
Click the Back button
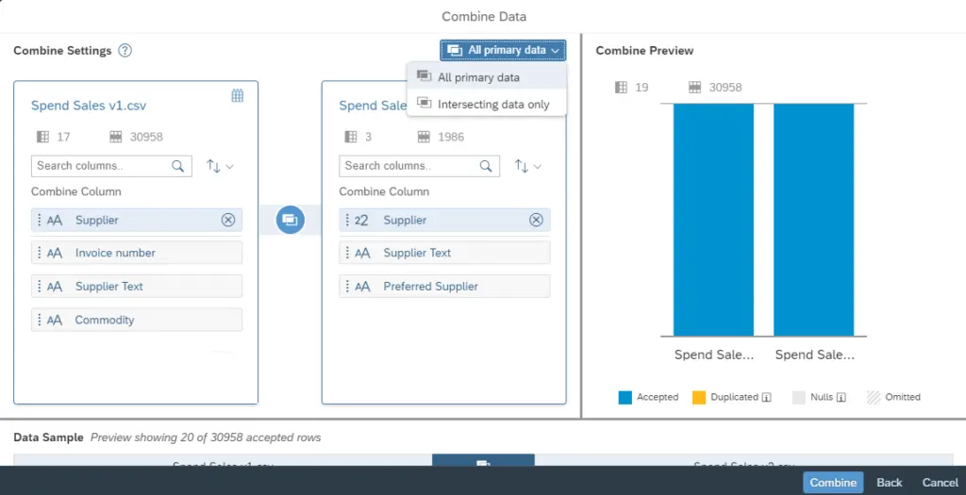point(889,482)
